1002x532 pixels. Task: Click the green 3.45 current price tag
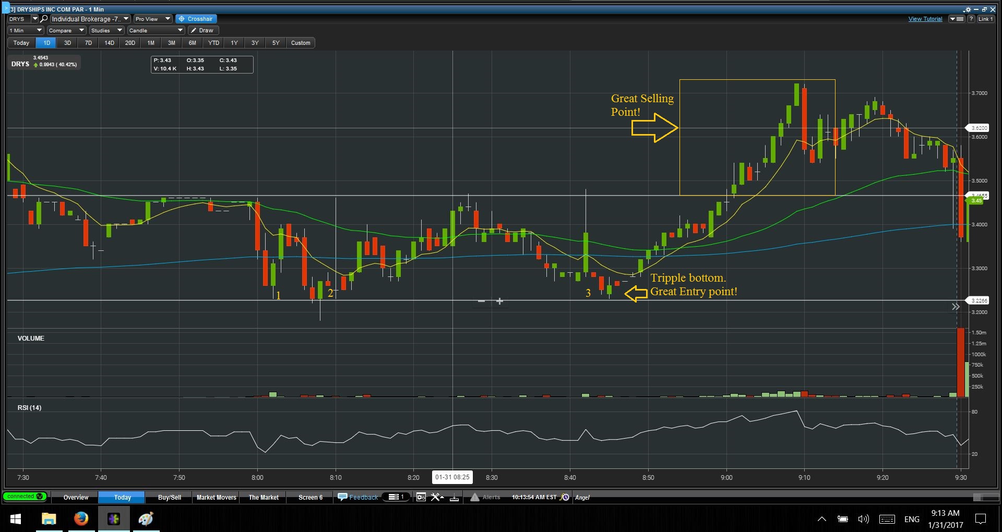pos(976,201)
